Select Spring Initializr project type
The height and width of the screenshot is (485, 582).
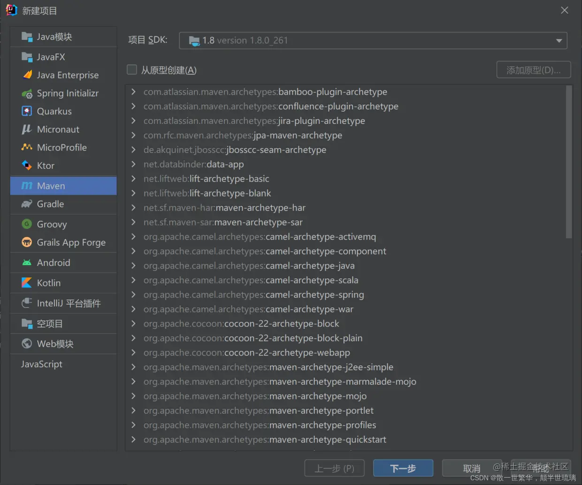pyautogui.click(x=63, y=93)
